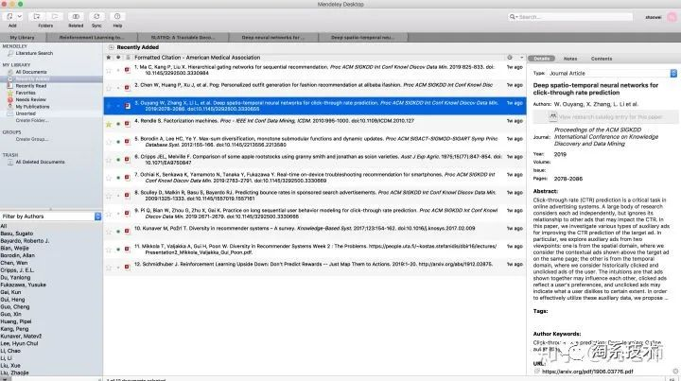681x381 pixels.
Task: Open the Add button's dropdown arrow
Action: coord(20,16)
